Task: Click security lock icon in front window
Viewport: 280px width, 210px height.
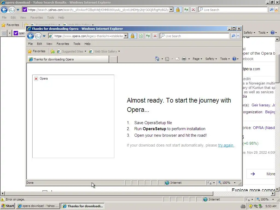Action: point(133,36)
